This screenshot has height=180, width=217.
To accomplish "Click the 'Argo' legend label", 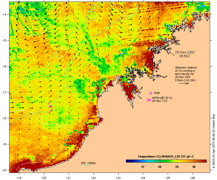I will coord(157,93).
